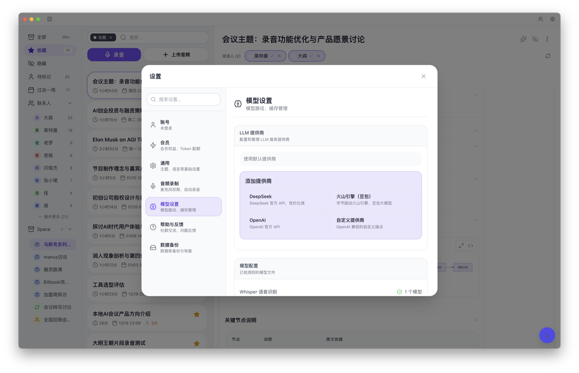Click the gear settings icon in title bar

click(x=552, y=19)
